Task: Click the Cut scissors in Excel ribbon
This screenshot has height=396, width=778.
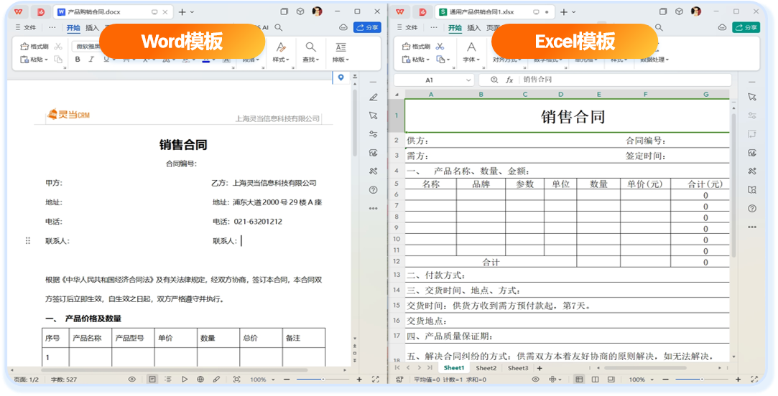Action: 440,47
